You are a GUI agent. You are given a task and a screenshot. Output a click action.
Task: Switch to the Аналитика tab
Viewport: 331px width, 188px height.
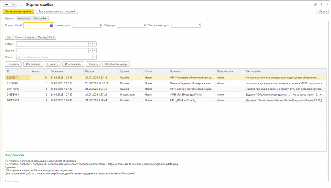pos(24,18)
